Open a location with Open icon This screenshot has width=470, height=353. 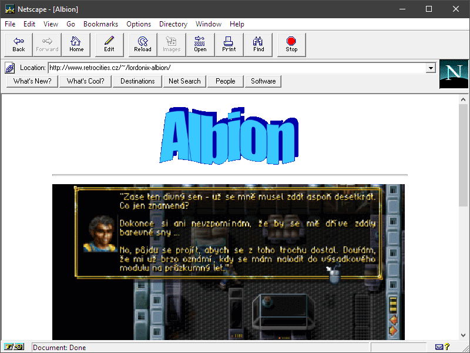[x=200, y=44]
